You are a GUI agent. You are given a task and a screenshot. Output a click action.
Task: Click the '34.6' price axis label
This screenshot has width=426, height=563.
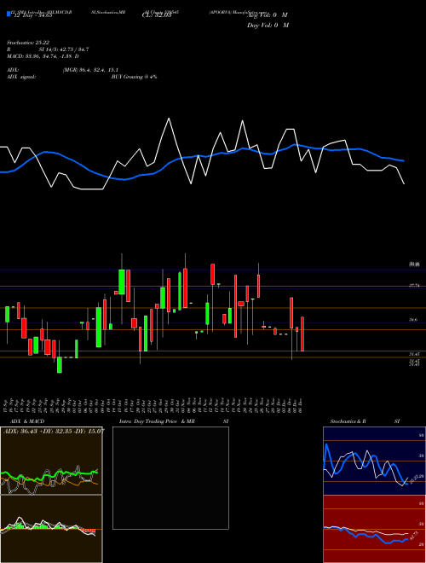click(413, 319)
